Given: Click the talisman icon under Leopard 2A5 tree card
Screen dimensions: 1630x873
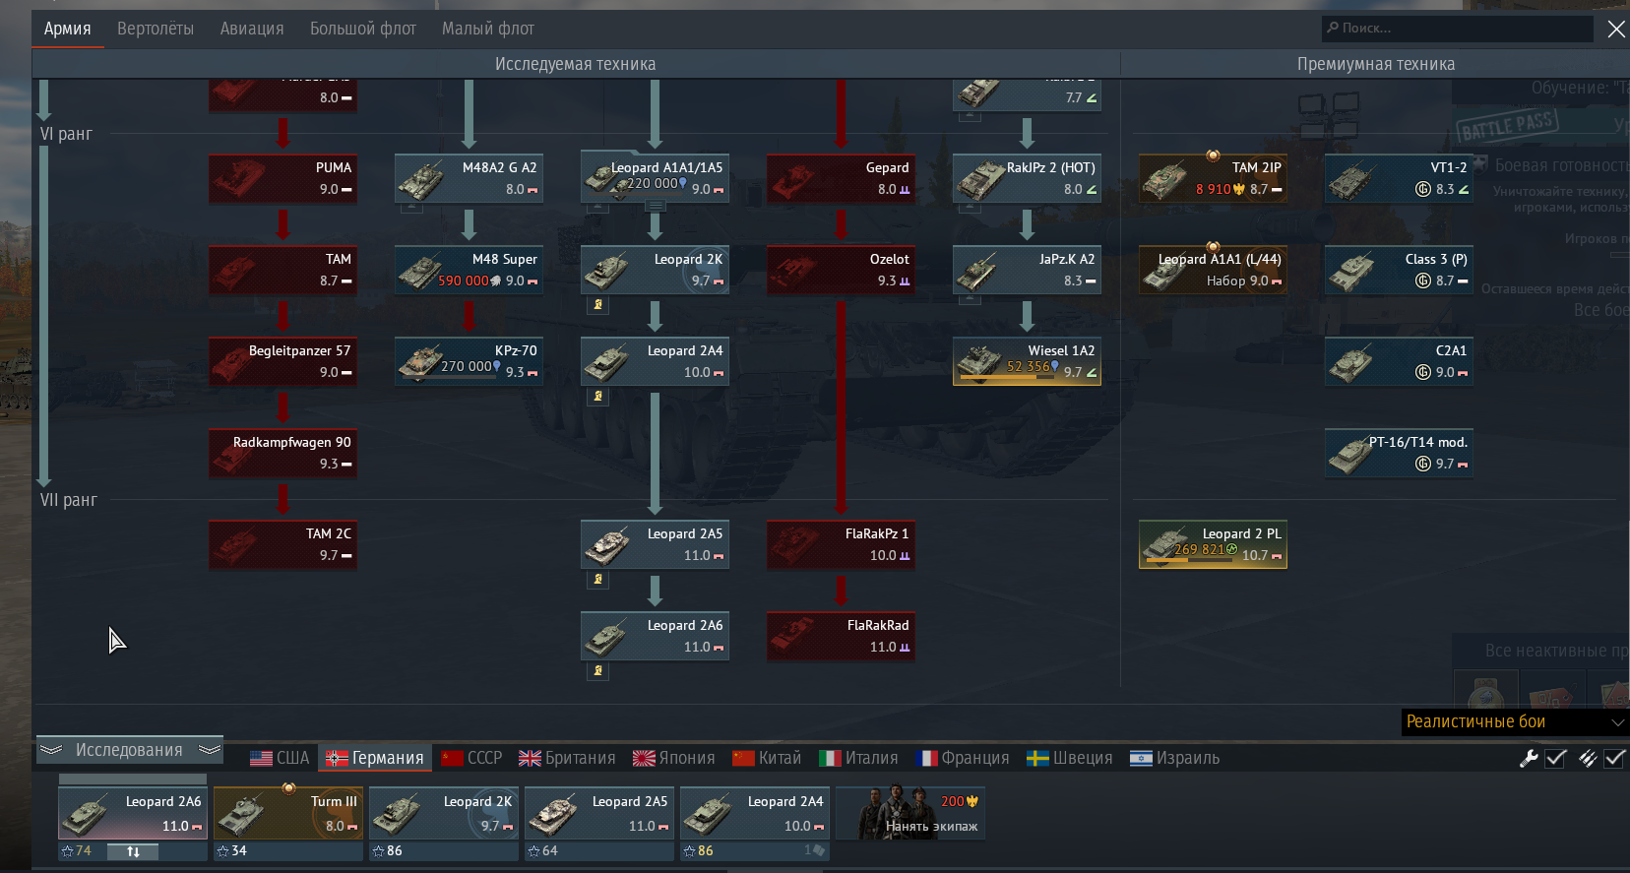Looking at the screenshot, I should point(597,580).
